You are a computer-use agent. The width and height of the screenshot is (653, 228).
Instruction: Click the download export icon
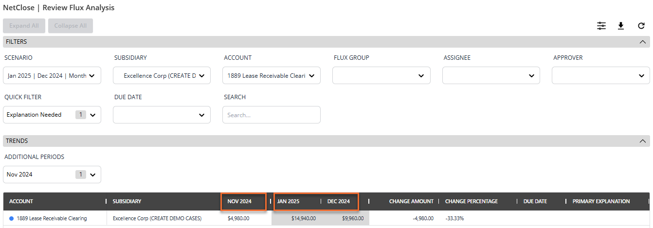pos(621,26)
